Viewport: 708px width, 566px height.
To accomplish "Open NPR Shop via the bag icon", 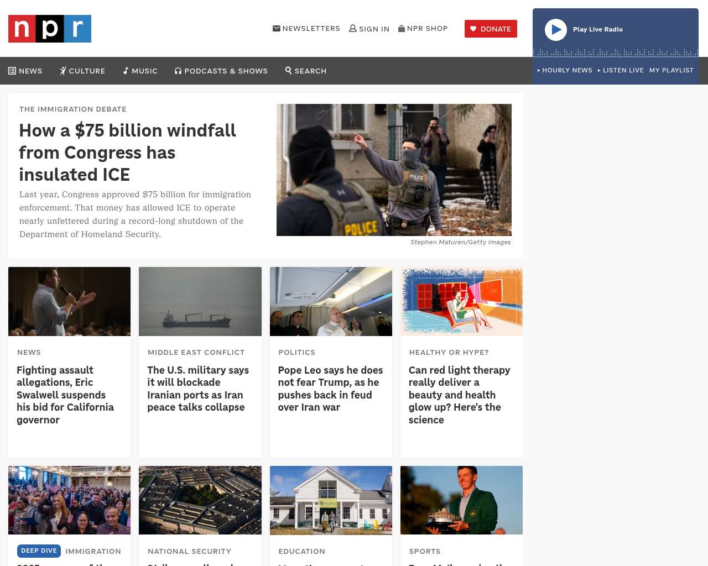I will coord(402,28).
